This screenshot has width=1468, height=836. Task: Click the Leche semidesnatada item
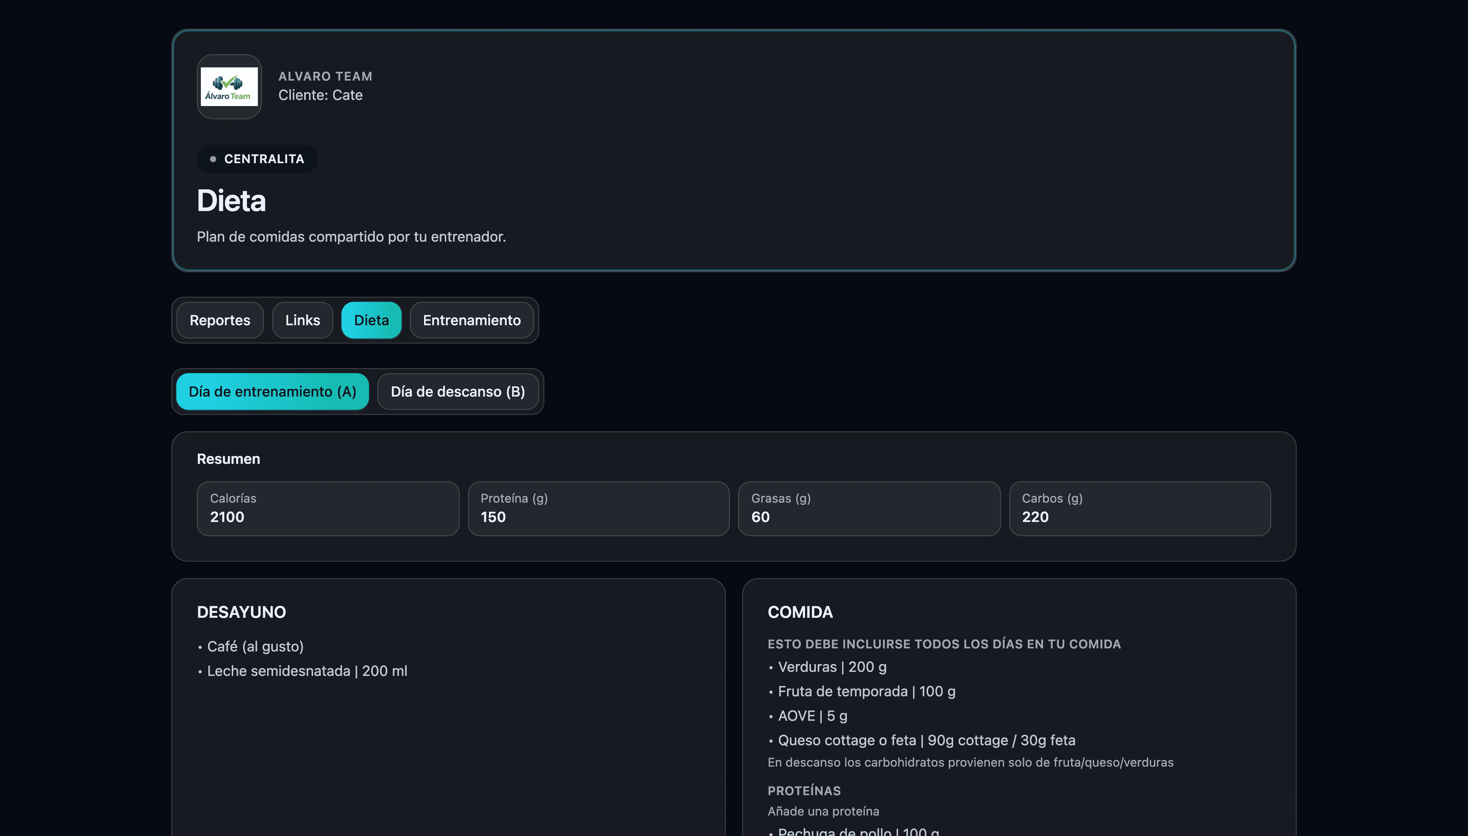click(307, 671)
